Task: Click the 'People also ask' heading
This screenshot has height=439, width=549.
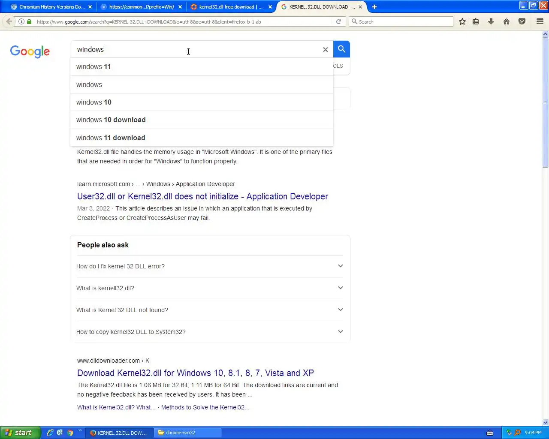Action: pyautogui.click(x=103, y=245)
